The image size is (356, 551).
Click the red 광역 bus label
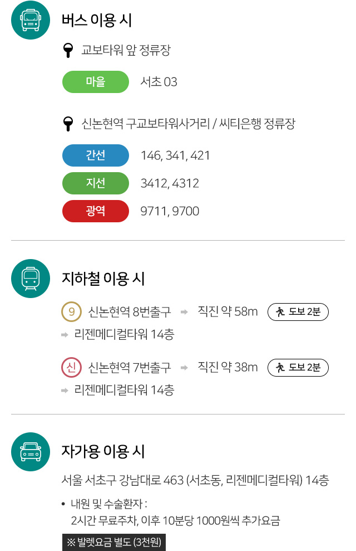(96, 211)
